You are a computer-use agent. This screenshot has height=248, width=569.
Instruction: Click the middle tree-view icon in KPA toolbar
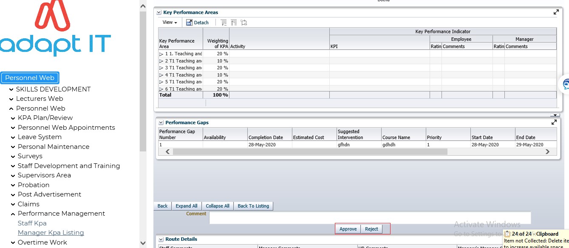[234, 23]
